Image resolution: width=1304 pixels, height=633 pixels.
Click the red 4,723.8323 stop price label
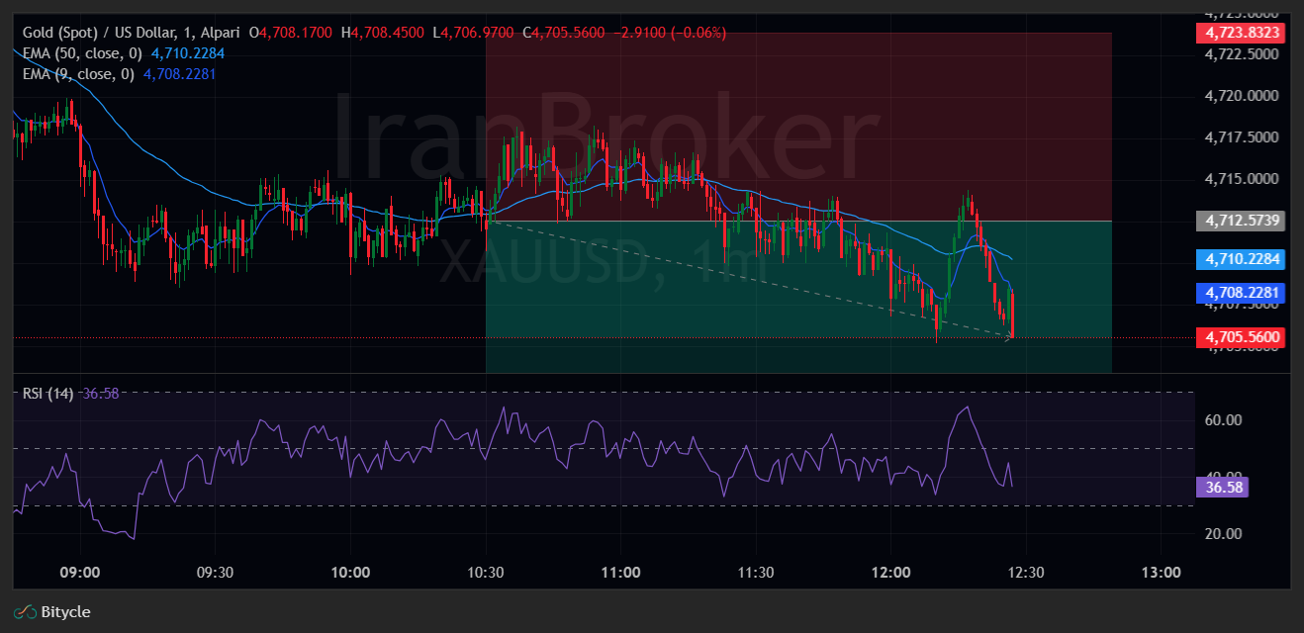click(1241, 33)
